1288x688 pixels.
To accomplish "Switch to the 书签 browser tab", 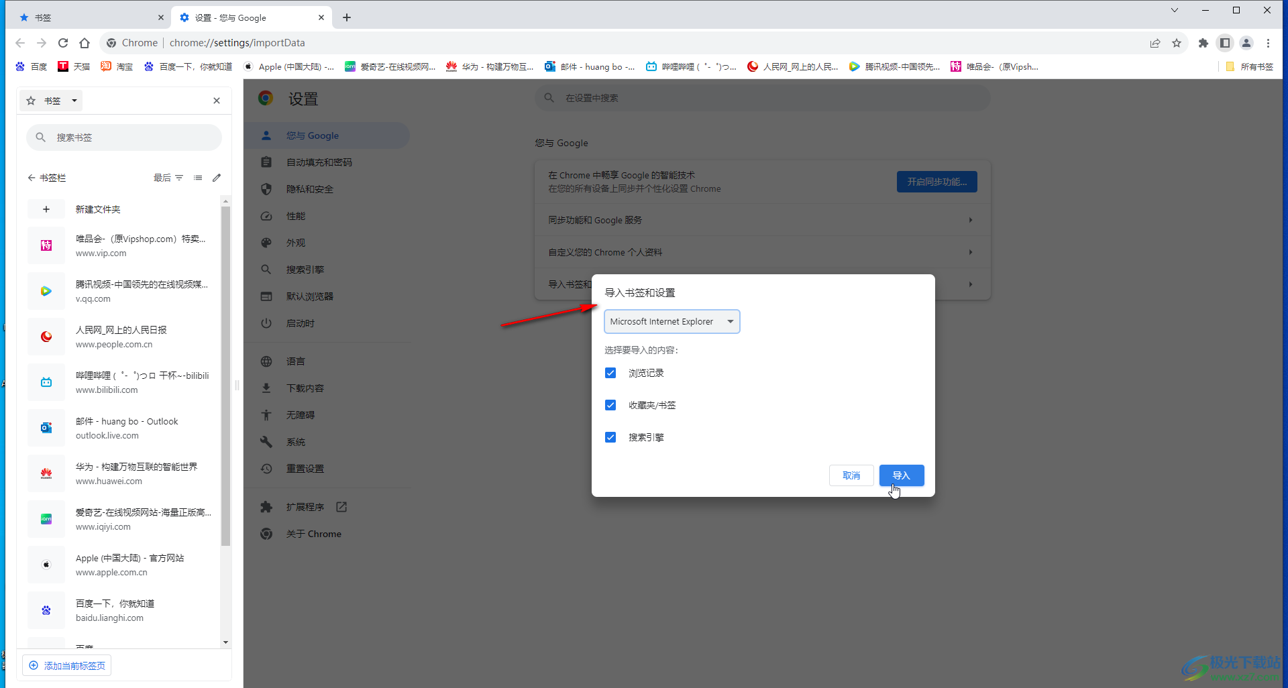I will (x=87, y=17).
